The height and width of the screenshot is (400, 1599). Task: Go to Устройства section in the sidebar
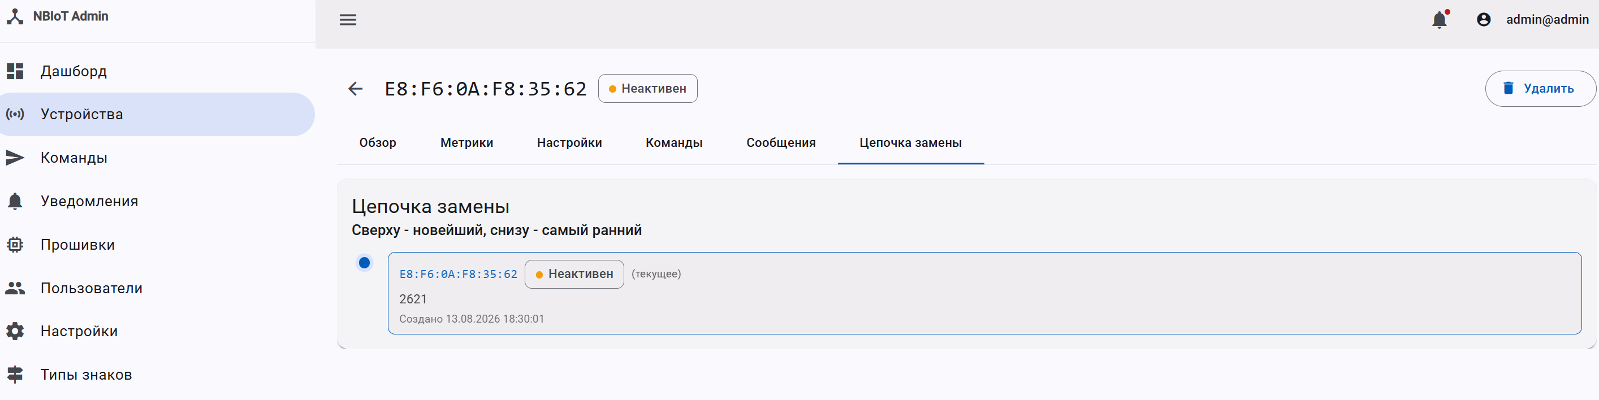click(x=158, y=114)
